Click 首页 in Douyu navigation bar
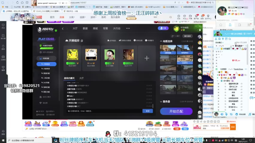The width and height of the screenshot is (255, 143). (52, 17)
